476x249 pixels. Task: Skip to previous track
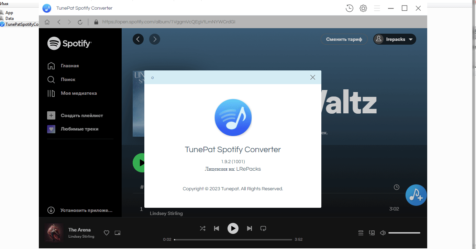217,228
